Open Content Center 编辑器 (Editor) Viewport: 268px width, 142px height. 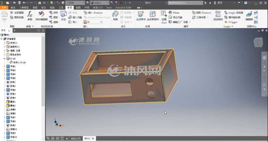pos(249,16)
